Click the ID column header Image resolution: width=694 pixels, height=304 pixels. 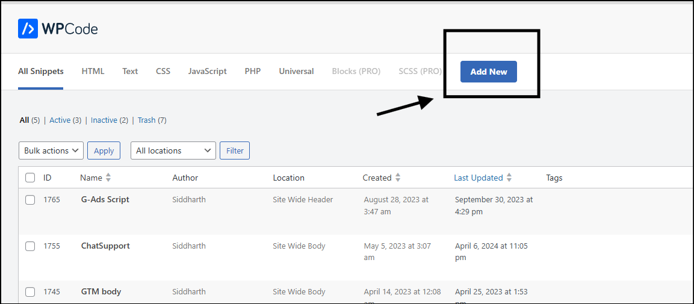tap(48, 178)
